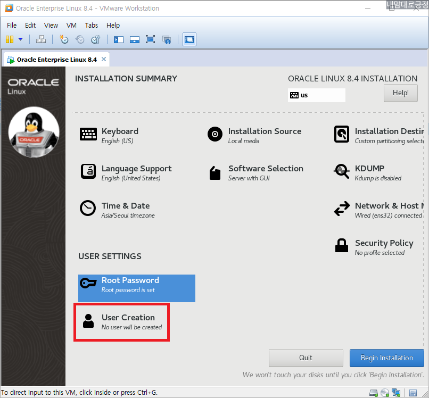Open Keyboard settings icon

88,134
